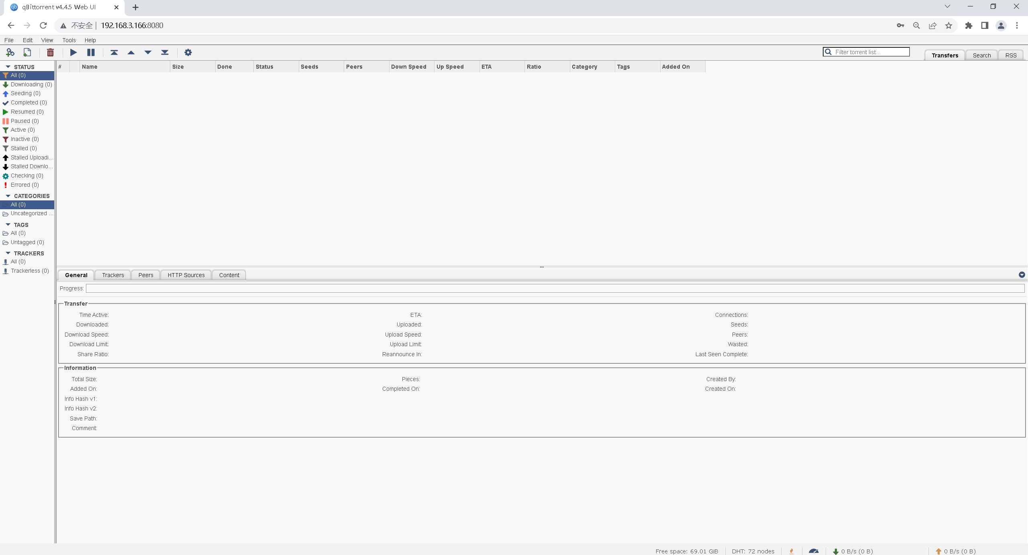Collapse the STATUS filter section

click(x=8, y=67)
